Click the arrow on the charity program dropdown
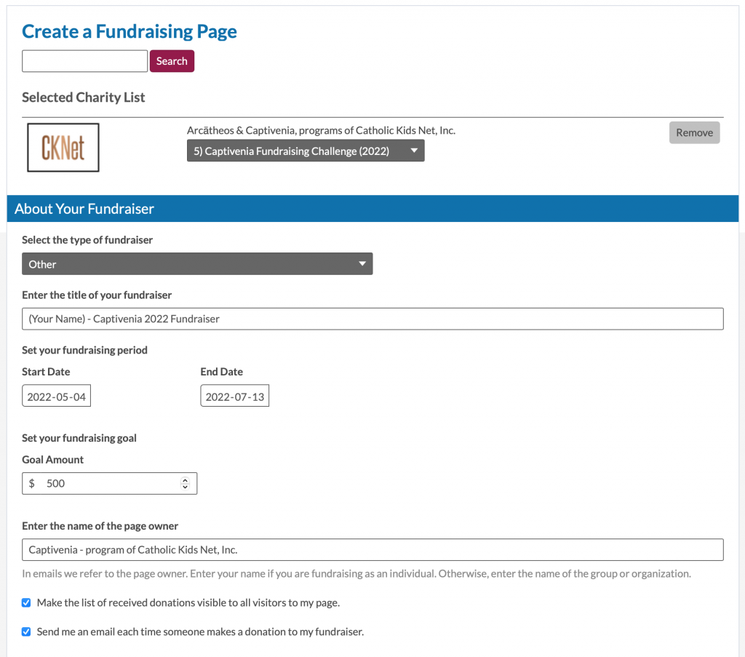The image size is (745, 657). click(414, 151)
